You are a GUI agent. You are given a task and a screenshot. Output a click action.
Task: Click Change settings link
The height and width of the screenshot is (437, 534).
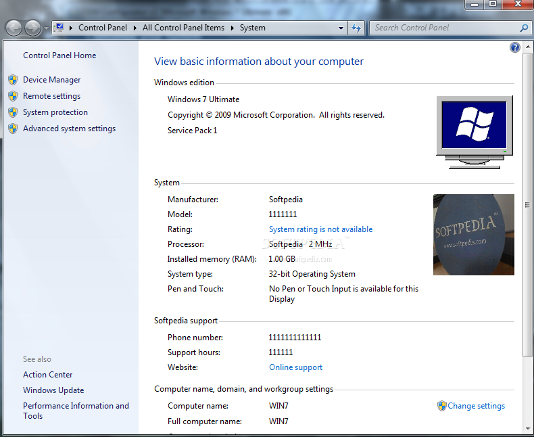476,406
